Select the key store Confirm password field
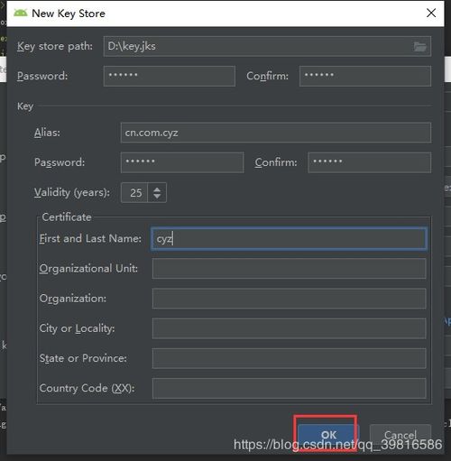The height and width of the screenshot is (461, 451). [x=365, y=76]
